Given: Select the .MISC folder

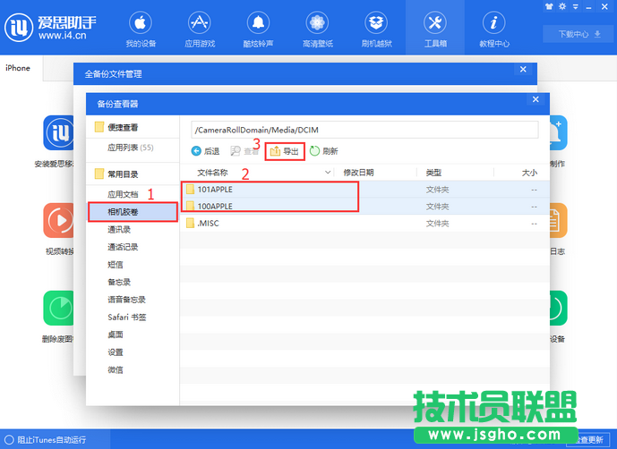Looking at the screenshot, I should pos(364,224).
